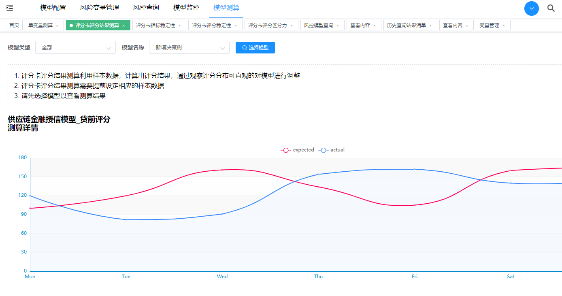Image resolution: width=562 pixels, height=296 pixels.
Task: Click the Mon axis label
Action: click(x=30, y=277)
